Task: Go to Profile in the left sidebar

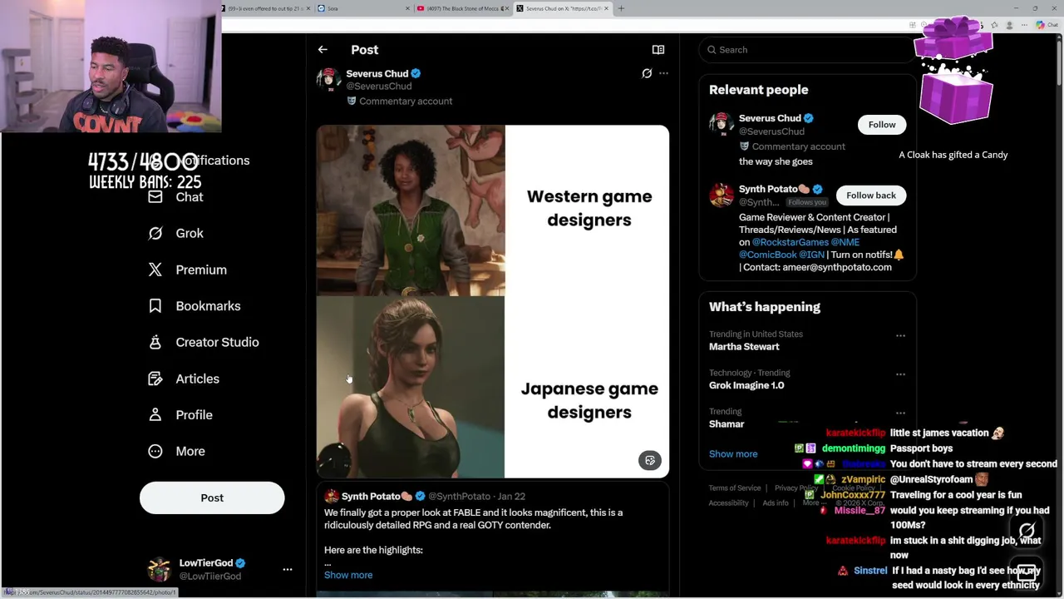Action: tap(194, 415)
